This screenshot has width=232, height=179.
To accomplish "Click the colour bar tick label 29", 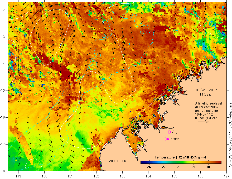I will point(193,167).
